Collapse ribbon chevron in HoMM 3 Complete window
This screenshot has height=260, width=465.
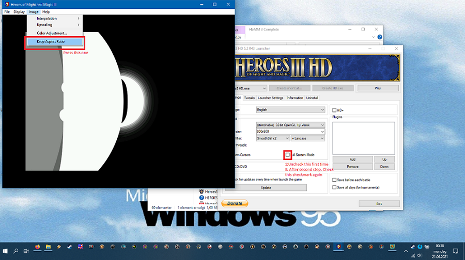[374, 37]
